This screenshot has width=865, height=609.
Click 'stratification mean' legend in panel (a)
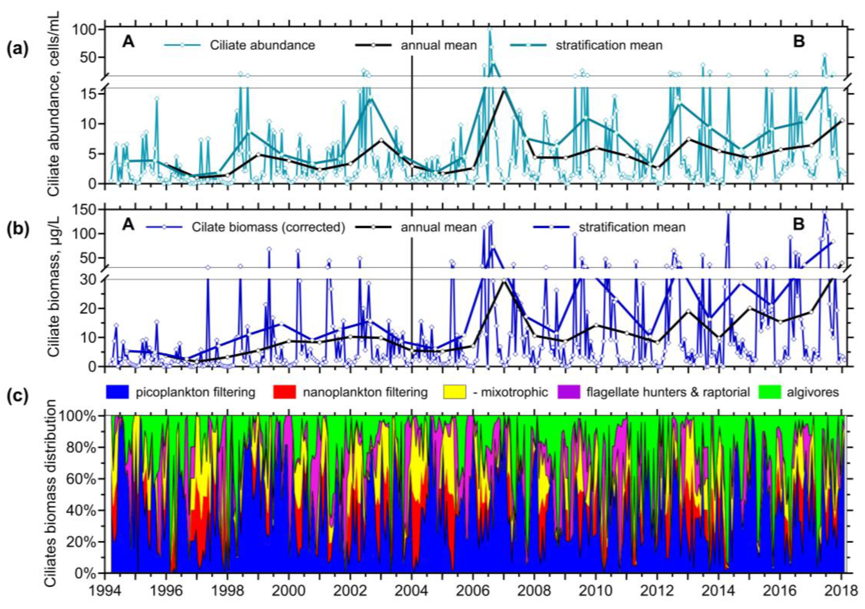coord(609,45)
